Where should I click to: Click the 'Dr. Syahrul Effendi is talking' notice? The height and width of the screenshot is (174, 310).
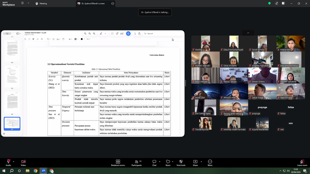(x=155, y=12)
